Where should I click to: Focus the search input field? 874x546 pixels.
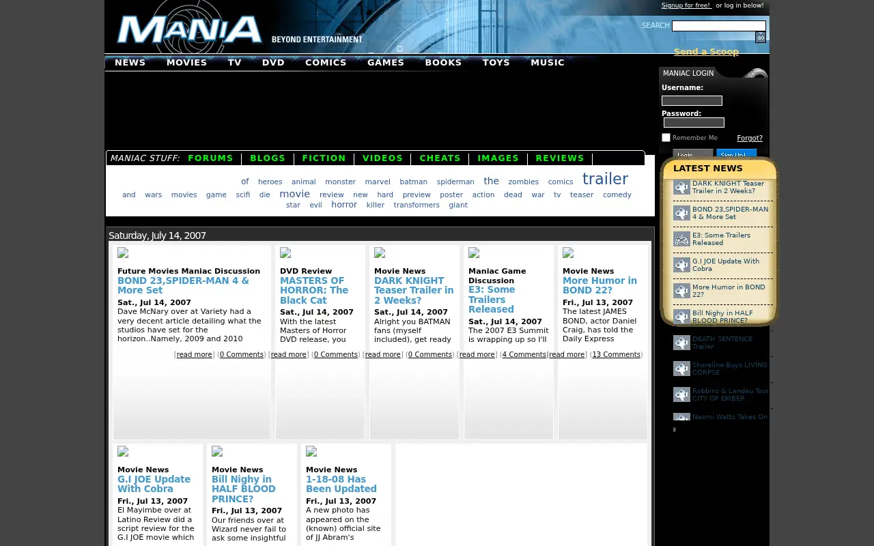[719, 26]
